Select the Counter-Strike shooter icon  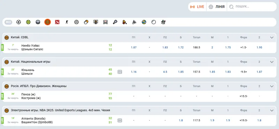click(67, 22)
